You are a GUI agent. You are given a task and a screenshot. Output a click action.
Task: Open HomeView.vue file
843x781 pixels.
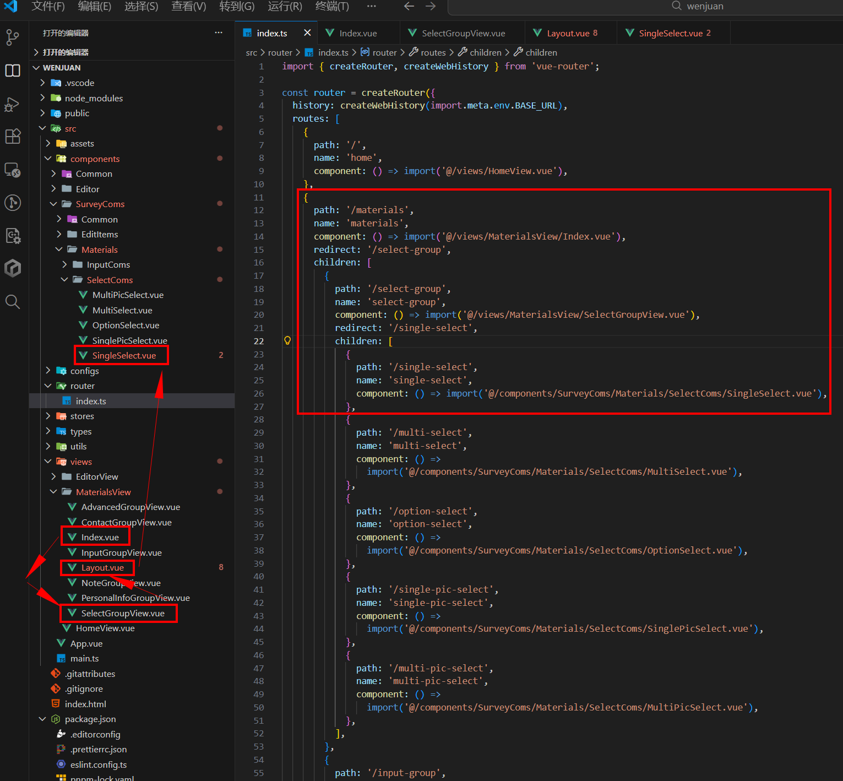click(132, 628)
